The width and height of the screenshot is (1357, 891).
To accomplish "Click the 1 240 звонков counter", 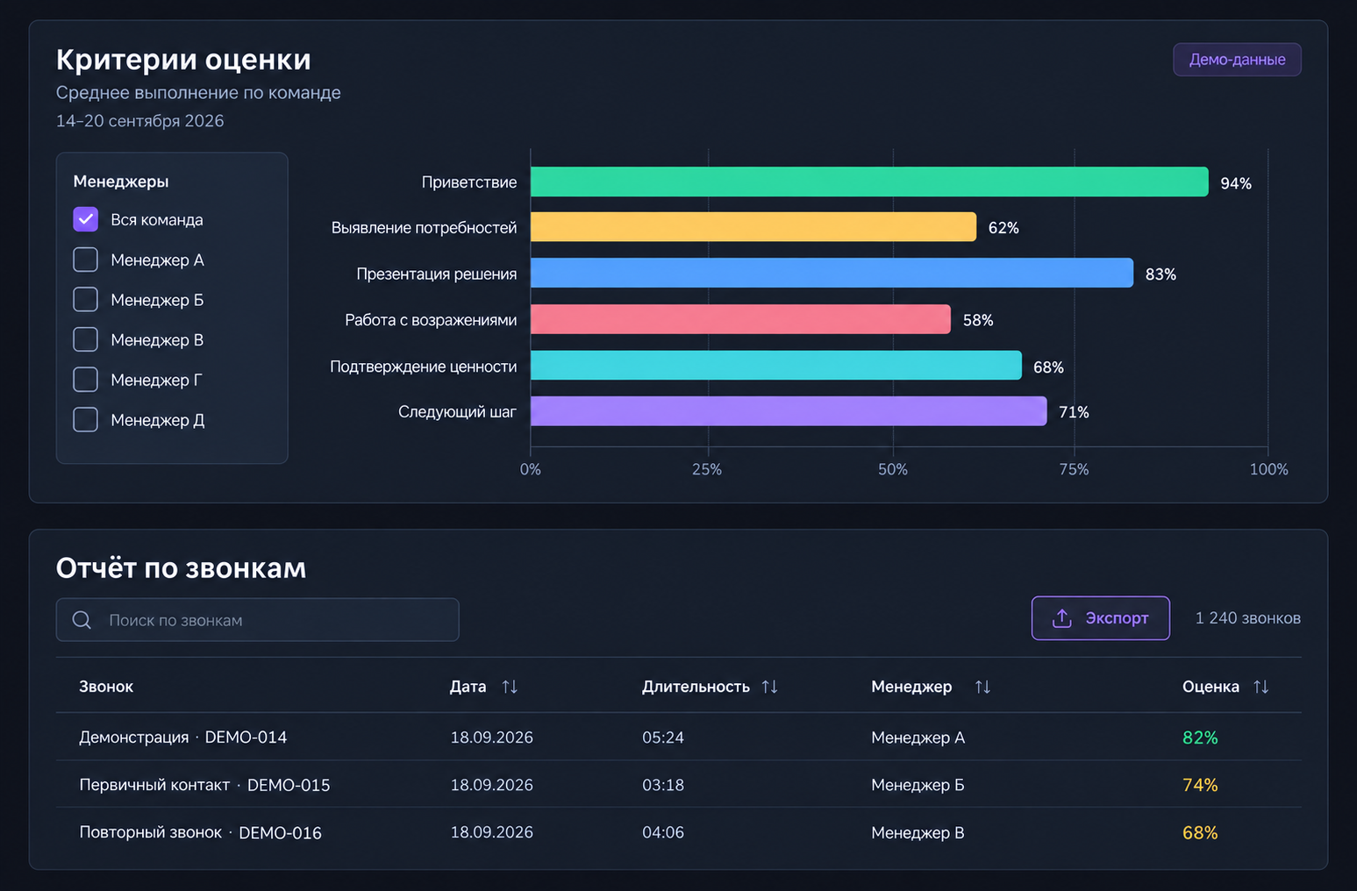I will tap(1247, 618).
